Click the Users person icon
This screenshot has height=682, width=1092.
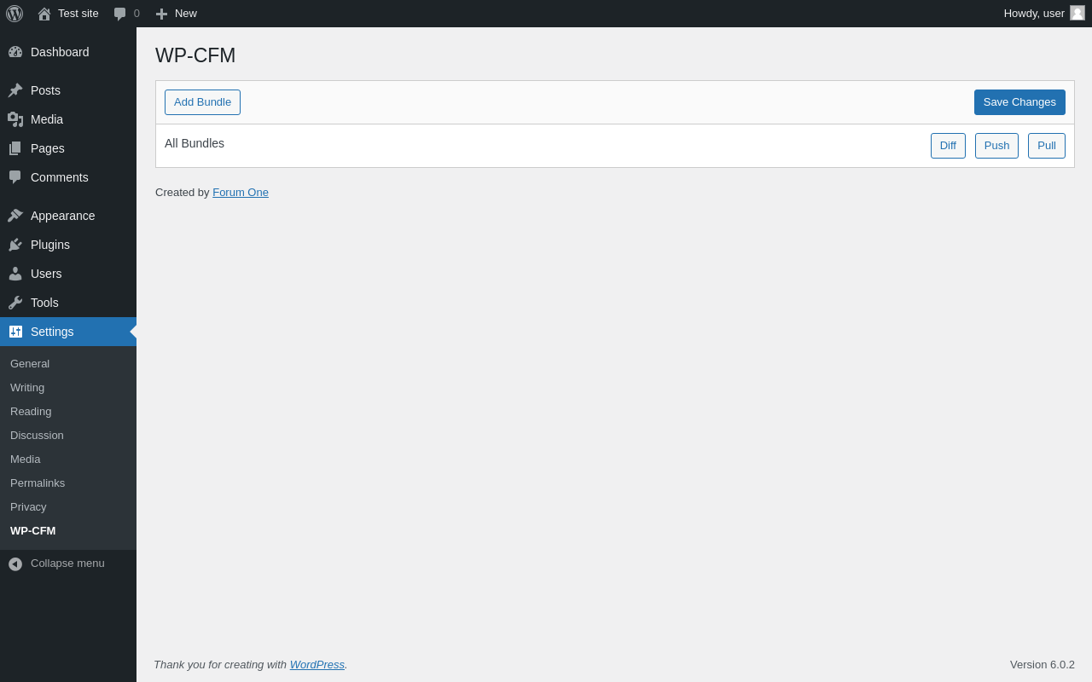tap(15, 274)
